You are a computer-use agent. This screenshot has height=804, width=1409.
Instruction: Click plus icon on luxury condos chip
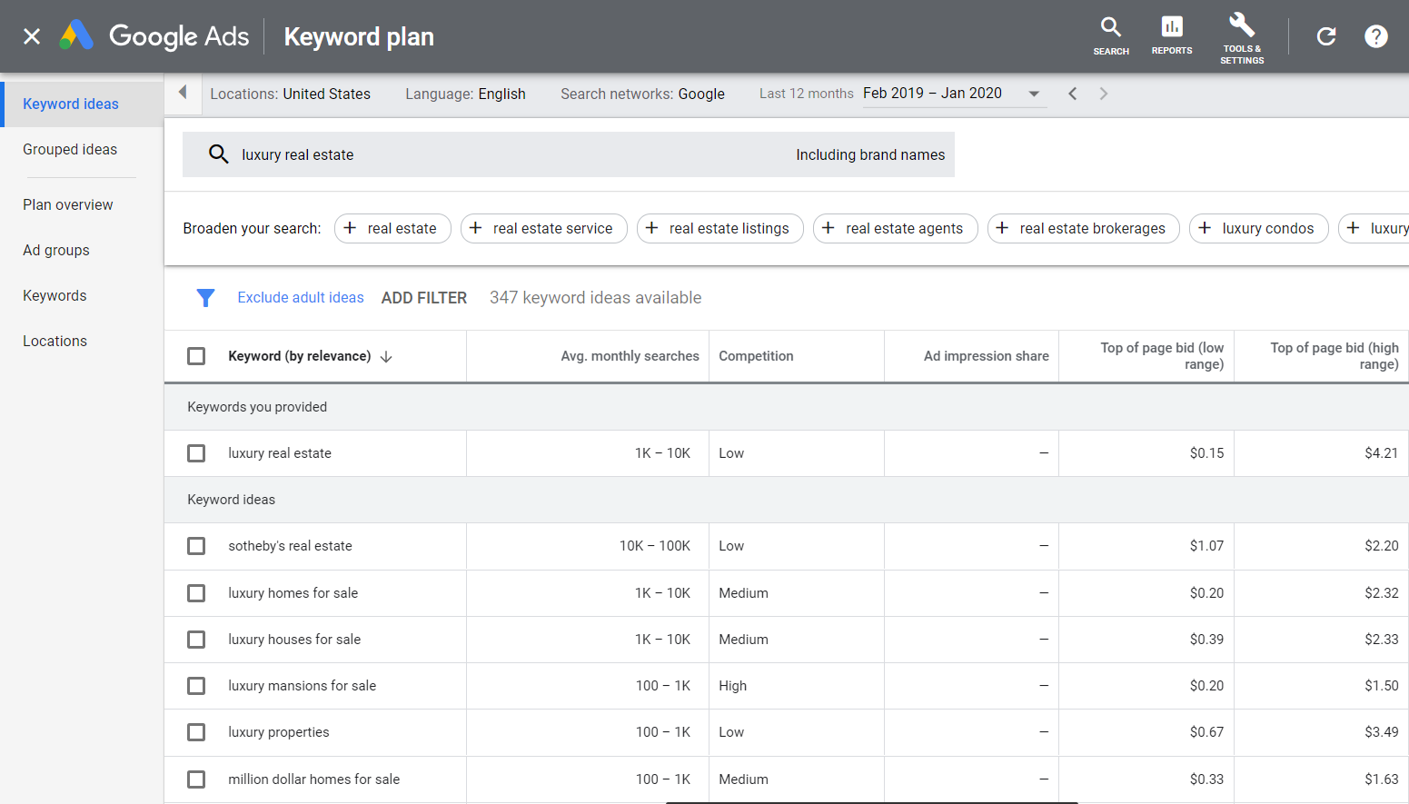click(x=1206, y=228)
